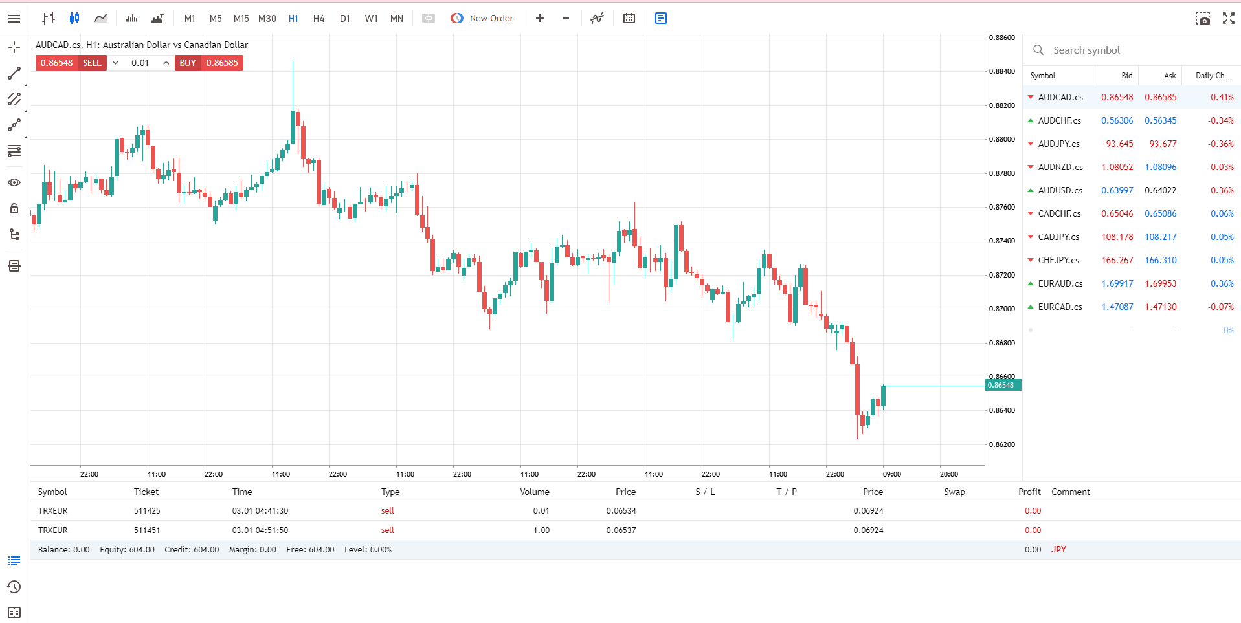Select the candlestick chart type icon
Screen dimensions: 1241x623
[74, 18]
